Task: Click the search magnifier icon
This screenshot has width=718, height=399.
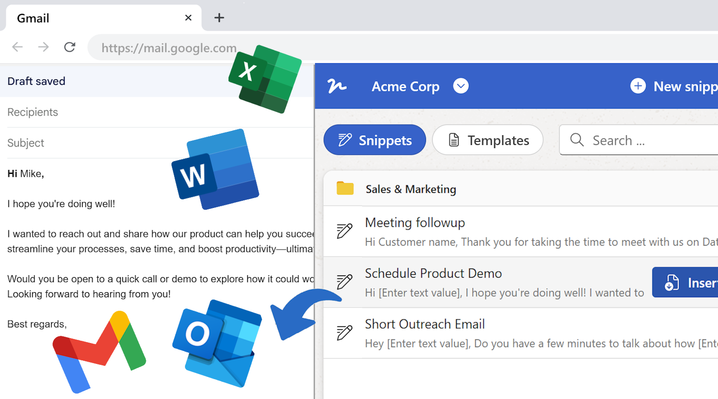Action: (x=577, y=140)
